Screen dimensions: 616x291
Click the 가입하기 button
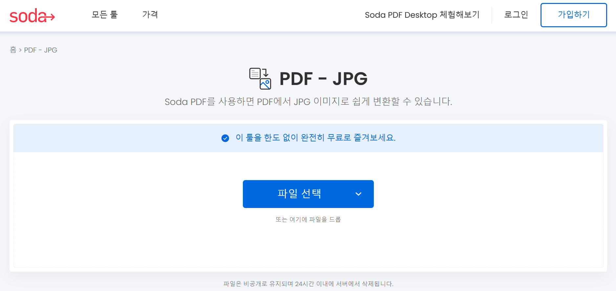click(574, 15)
